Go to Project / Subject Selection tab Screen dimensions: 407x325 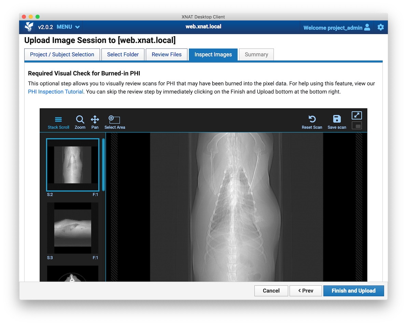[62, 55]
